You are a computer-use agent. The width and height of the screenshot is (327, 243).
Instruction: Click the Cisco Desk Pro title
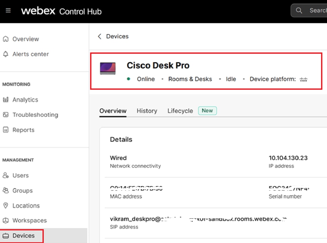click(x=158, y=65)
